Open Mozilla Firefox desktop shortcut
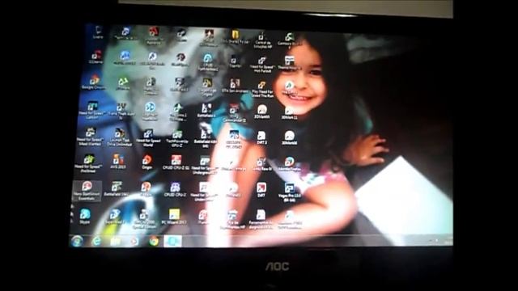Image resolution: width=518 pixels, height=291 pixels. (290, 164)
